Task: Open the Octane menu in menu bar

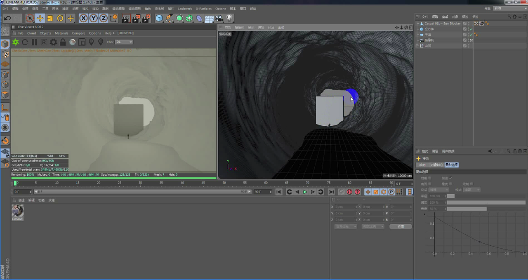Action: click(221, 9)
